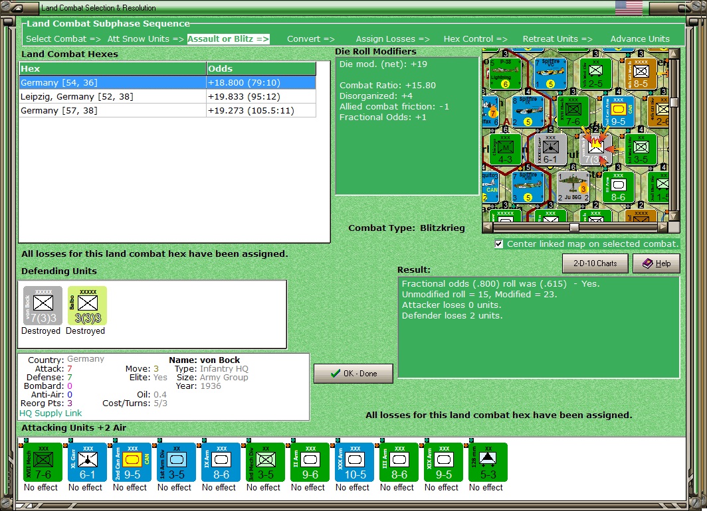This screenshot has width=707, height=511.
Task: Click the Assault or Blitz subphase step
Action: [228, 39]
